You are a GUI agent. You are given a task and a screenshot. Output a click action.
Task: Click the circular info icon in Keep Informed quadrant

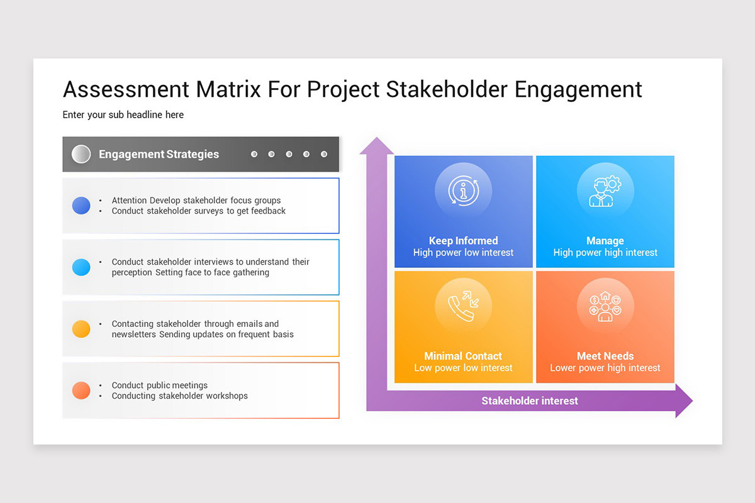pyautogui.click(x=463, y=189)
